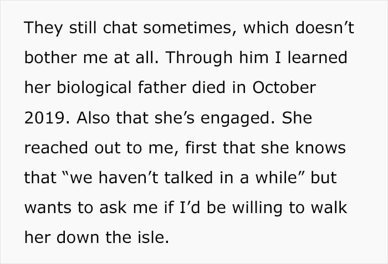Click the word "engaged" in the paragraph
388x264 pixels.
[x=236, y=118]
